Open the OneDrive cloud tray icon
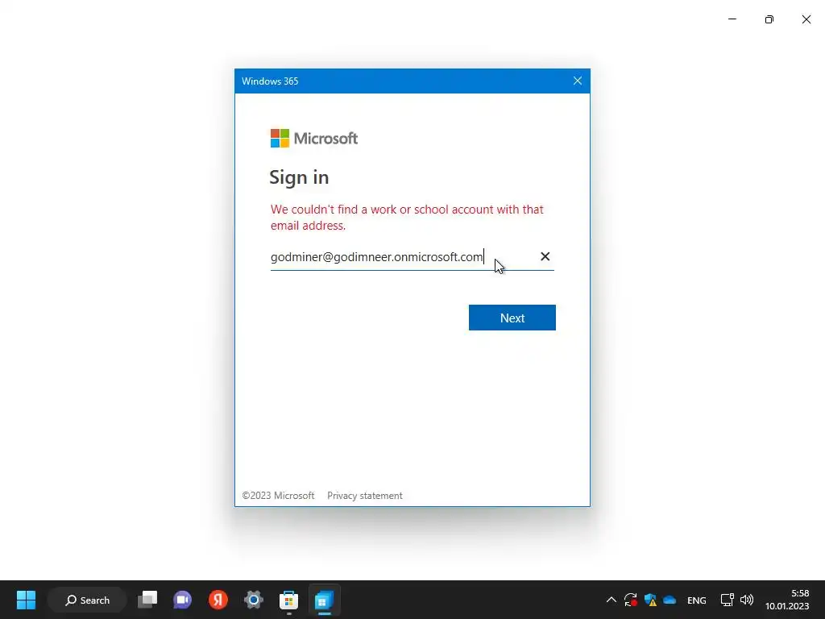This screenshot has height=619, width=825. 670,600
